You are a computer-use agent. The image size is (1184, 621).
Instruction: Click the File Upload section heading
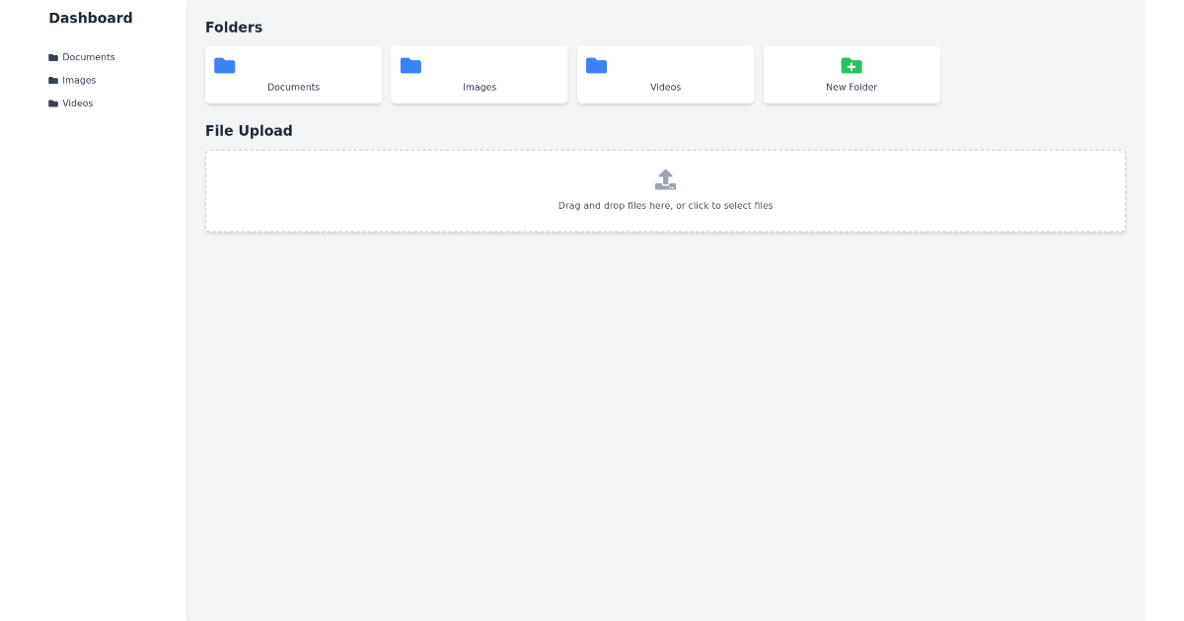[248, 130]
